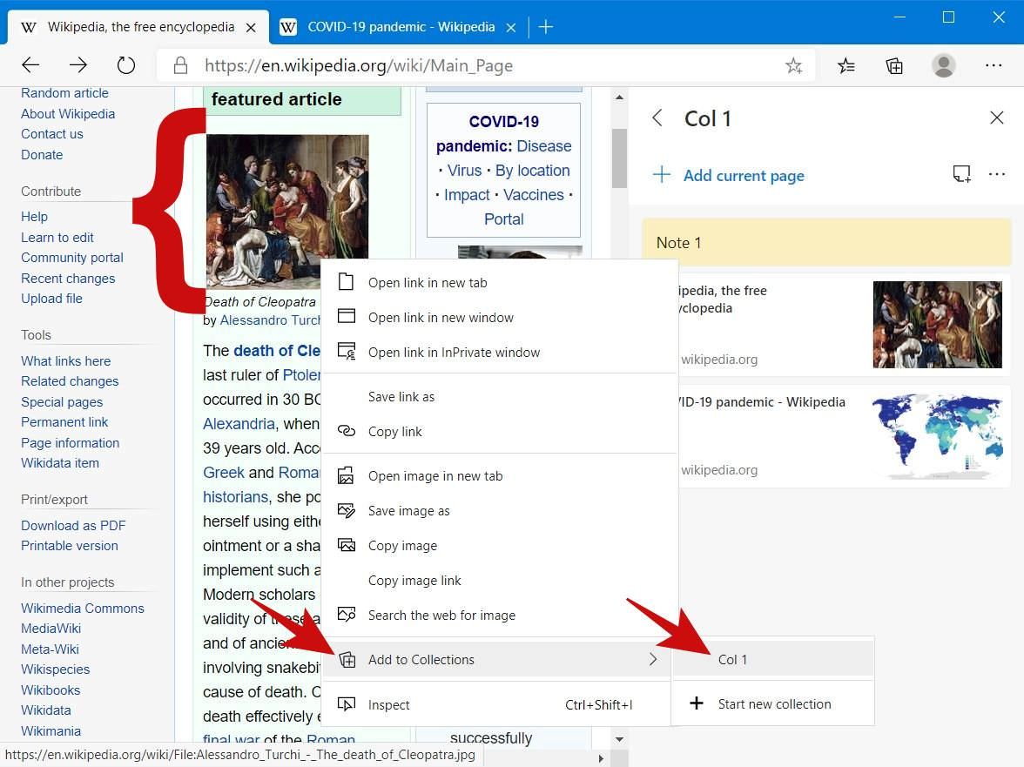
Task: Open the By location link
Action: (532, 171)
